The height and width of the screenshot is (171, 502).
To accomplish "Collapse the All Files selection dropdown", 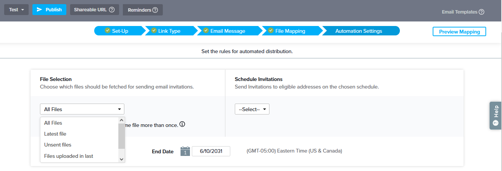I will (x=82, y=109).
